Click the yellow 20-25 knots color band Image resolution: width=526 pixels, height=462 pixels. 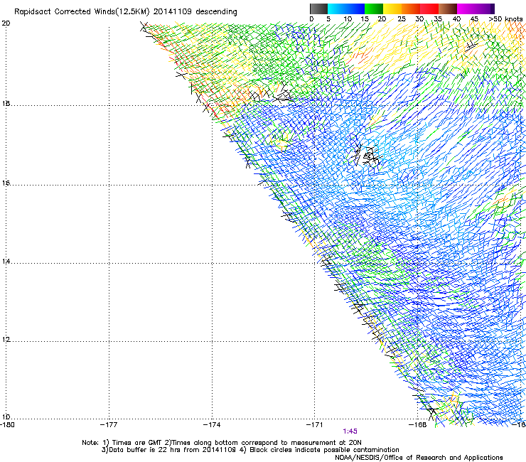click(392, 9)
